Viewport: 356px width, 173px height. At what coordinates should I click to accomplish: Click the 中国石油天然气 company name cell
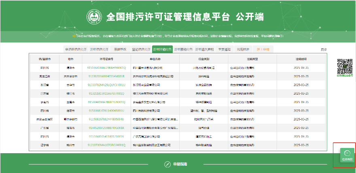tap(155, 119)
